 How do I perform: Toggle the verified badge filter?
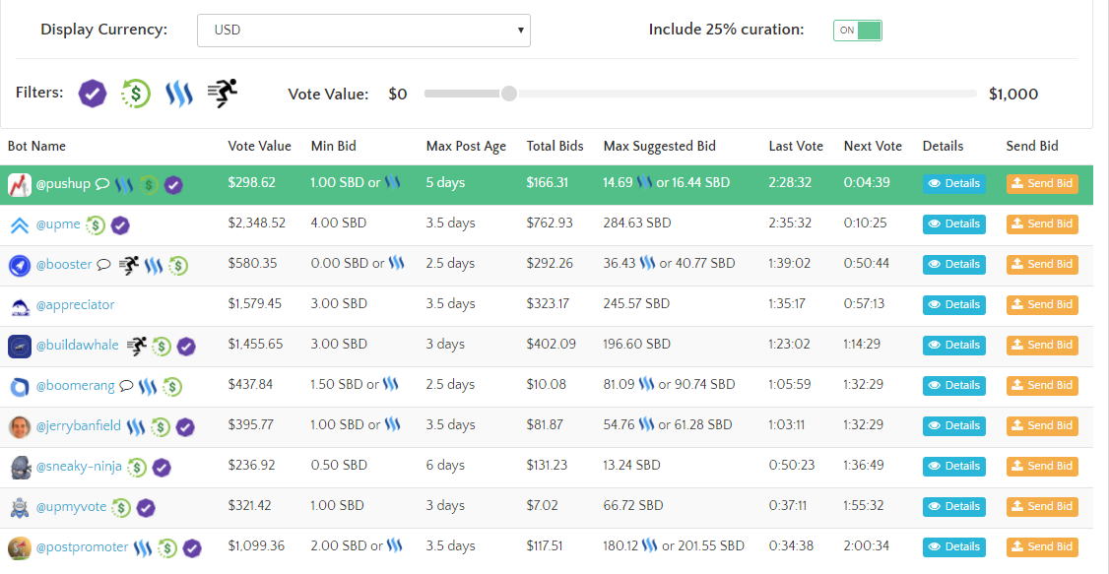click(x=92, y=94)
